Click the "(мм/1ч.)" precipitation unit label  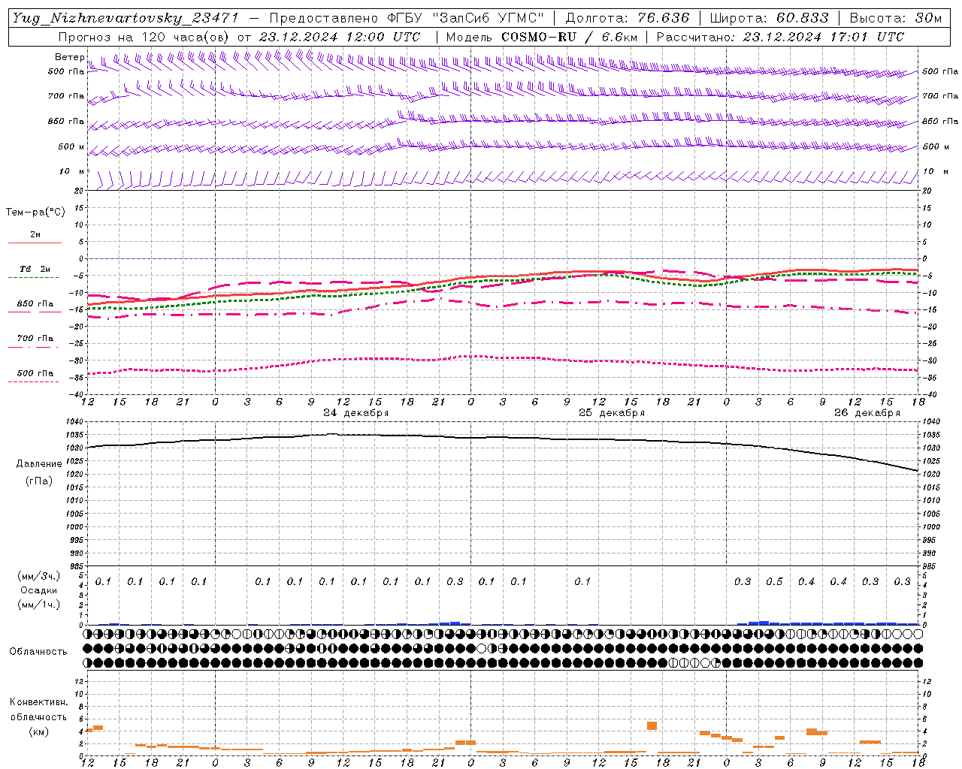click(39, 605)
